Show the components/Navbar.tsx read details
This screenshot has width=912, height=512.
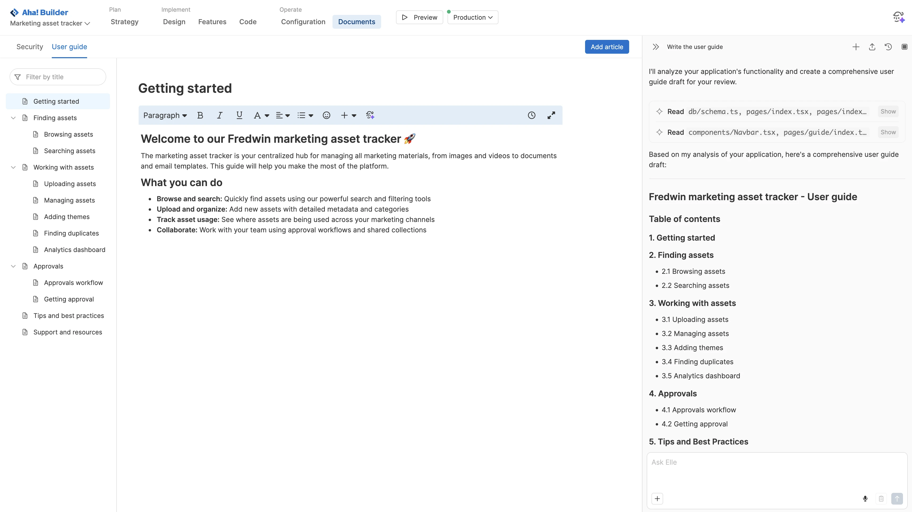888,132
